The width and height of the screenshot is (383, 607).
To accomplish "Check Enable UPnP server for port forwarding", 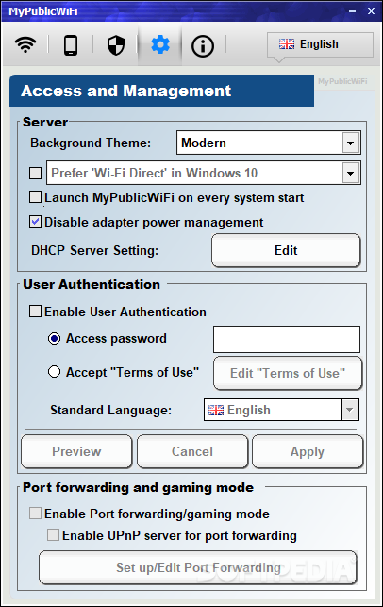I will pyautogui.click(x=54, y=535).
